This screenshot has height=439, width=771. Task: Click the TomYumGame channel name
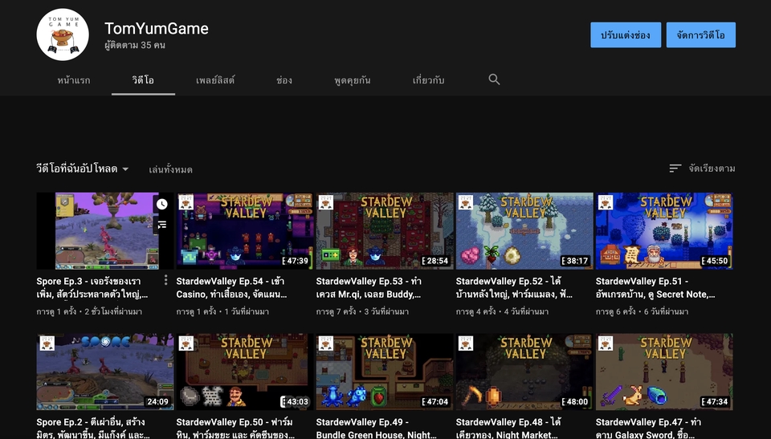pyautogui.click(x=157, y=29)
